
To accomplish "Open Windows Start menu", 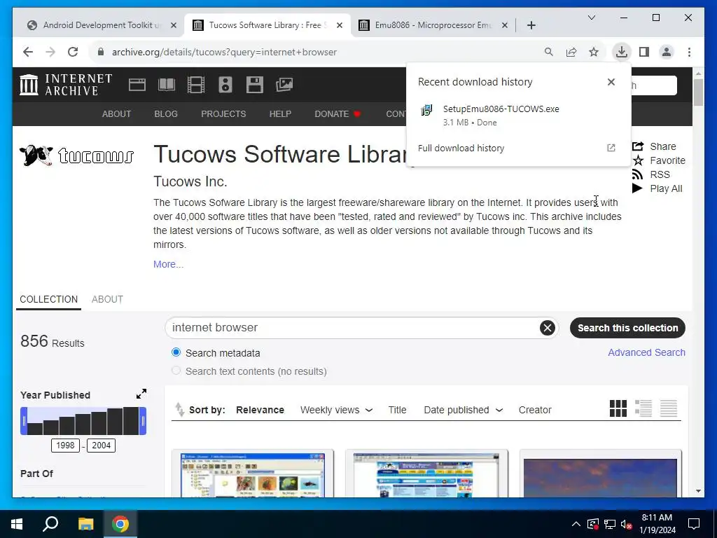I will pyautogui.click(x=17, y=524).
